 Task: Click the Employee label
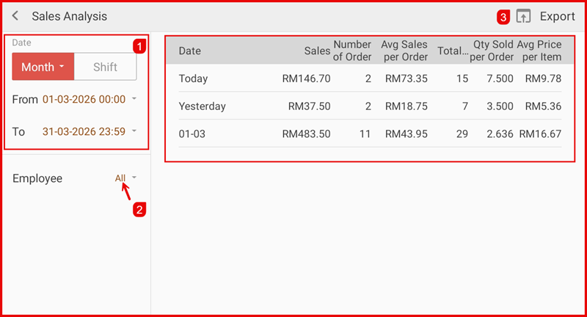(x=37, y=178)
